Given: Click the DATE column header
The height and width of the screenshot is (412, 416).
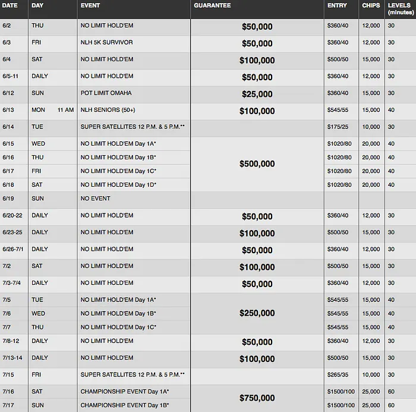Looking at the screenshot, I should [x=9, y=5].
